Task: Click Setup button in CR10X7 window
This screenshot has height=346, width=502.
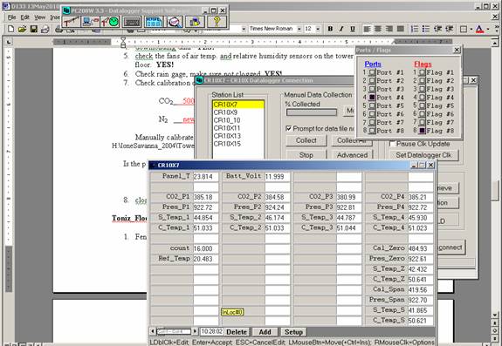Action: pyautogui.click(x=293, y=332)
